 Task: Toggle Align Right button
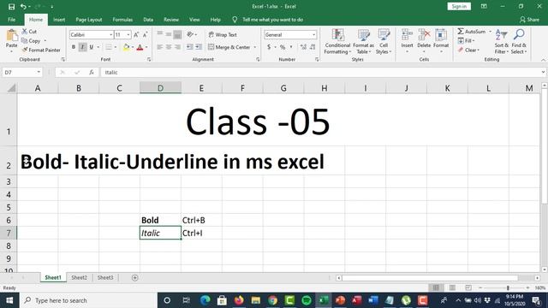[x=177, y=47]
